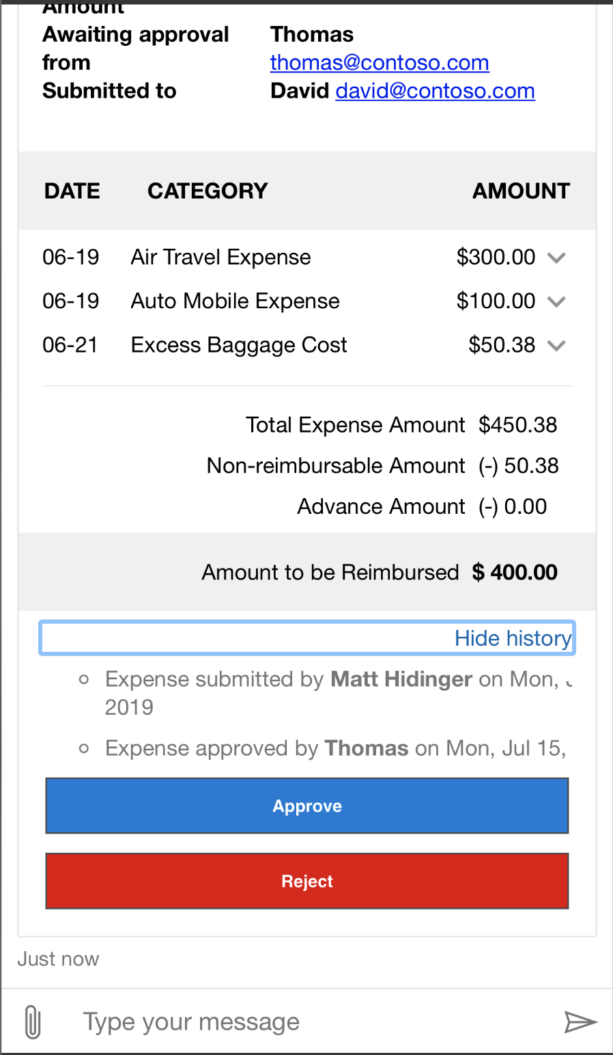Open thomas@contoso.com email link
Viewport: 613px width, 1055px height.
(x=380, y=63)
